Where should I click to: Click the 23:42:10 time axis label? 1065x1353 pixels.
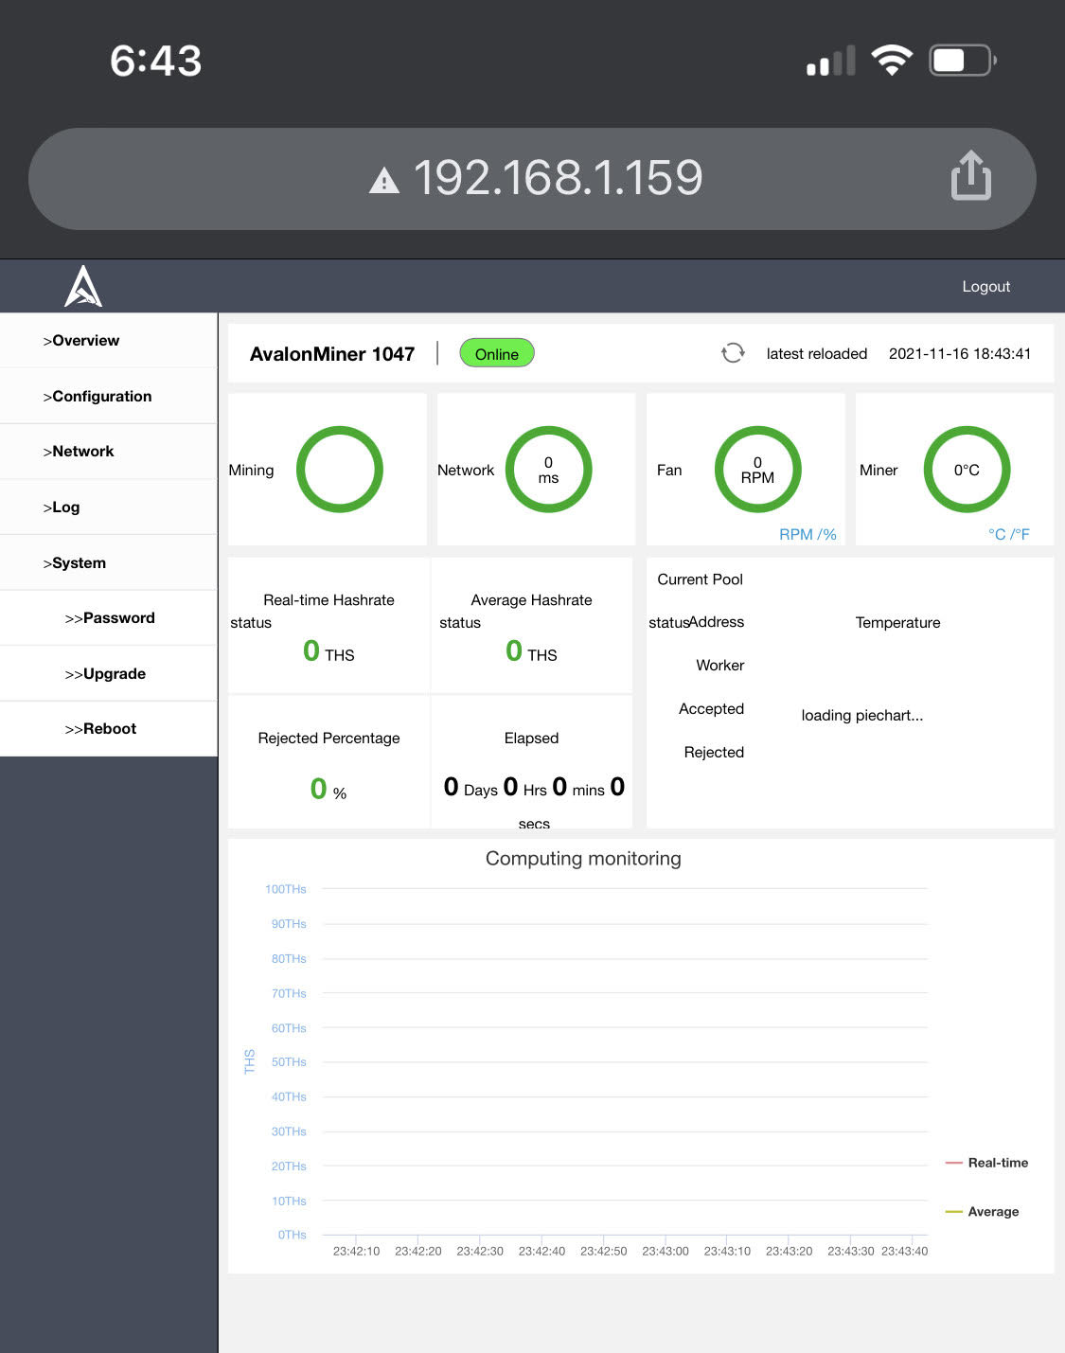[356, 1252]
